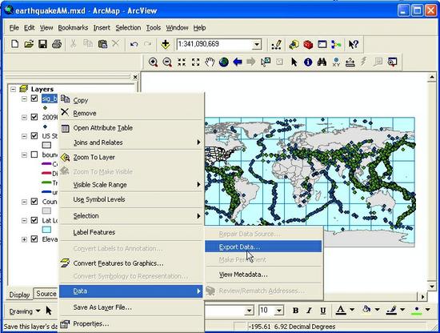440x333 pixels.
Task: Open an existing map file
Action: [29, 44]
